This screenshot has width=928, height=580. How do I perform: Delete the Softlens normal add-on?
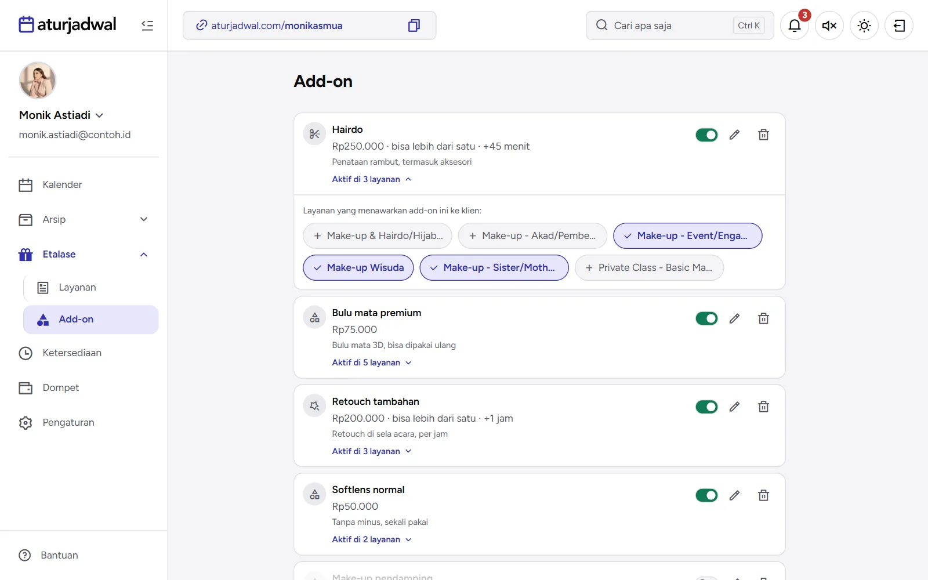tap(763, 495)
